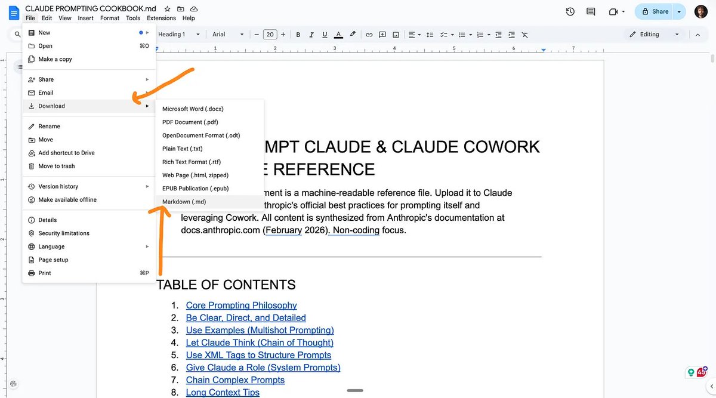This screenshot has width=716, height=398.
Task: Open the Heading 1 style dropdown
Action: click(178, 35)
